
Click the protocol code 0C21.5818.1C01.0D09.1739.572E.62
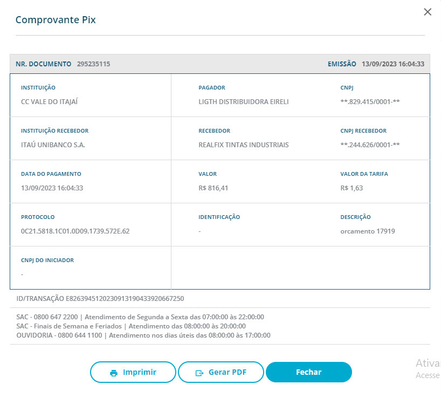pos(75,231)
